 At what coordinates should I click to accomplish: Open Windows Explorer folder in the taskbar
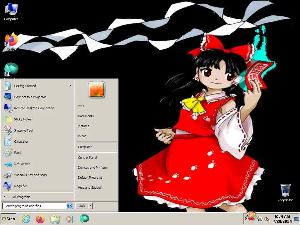[55, 219]
